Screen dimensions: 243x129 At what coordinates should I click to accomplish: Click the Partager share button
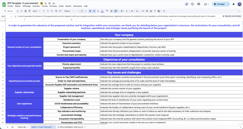220,4
